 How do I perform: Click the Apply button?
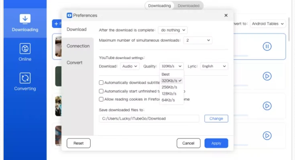coord(216,143)
